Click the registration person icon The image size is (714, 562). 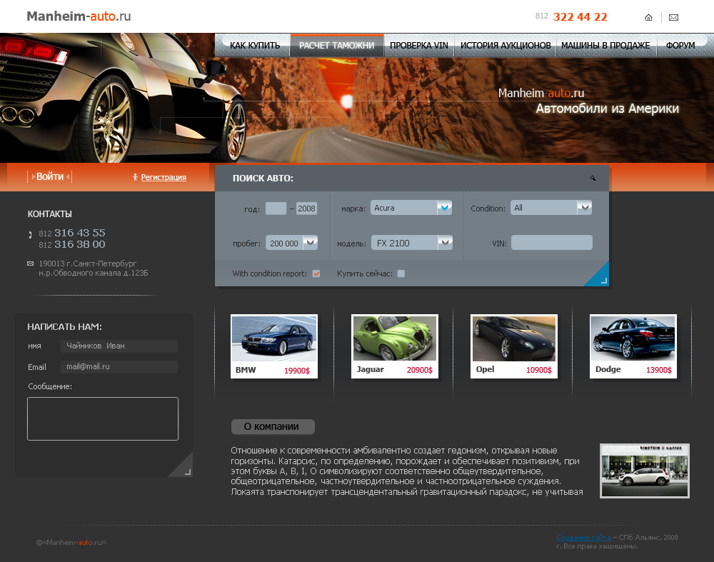coord(135,177)
